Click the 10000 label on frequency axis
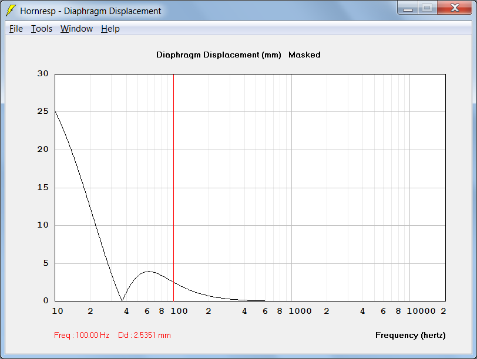This screenshot has height=359, width=477. pos(421,311)
